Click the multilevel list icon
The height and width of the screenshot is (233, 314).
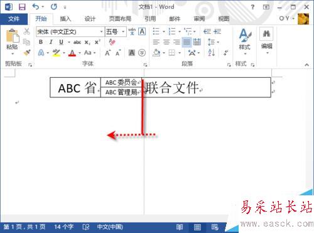click(x=188, y=31)
